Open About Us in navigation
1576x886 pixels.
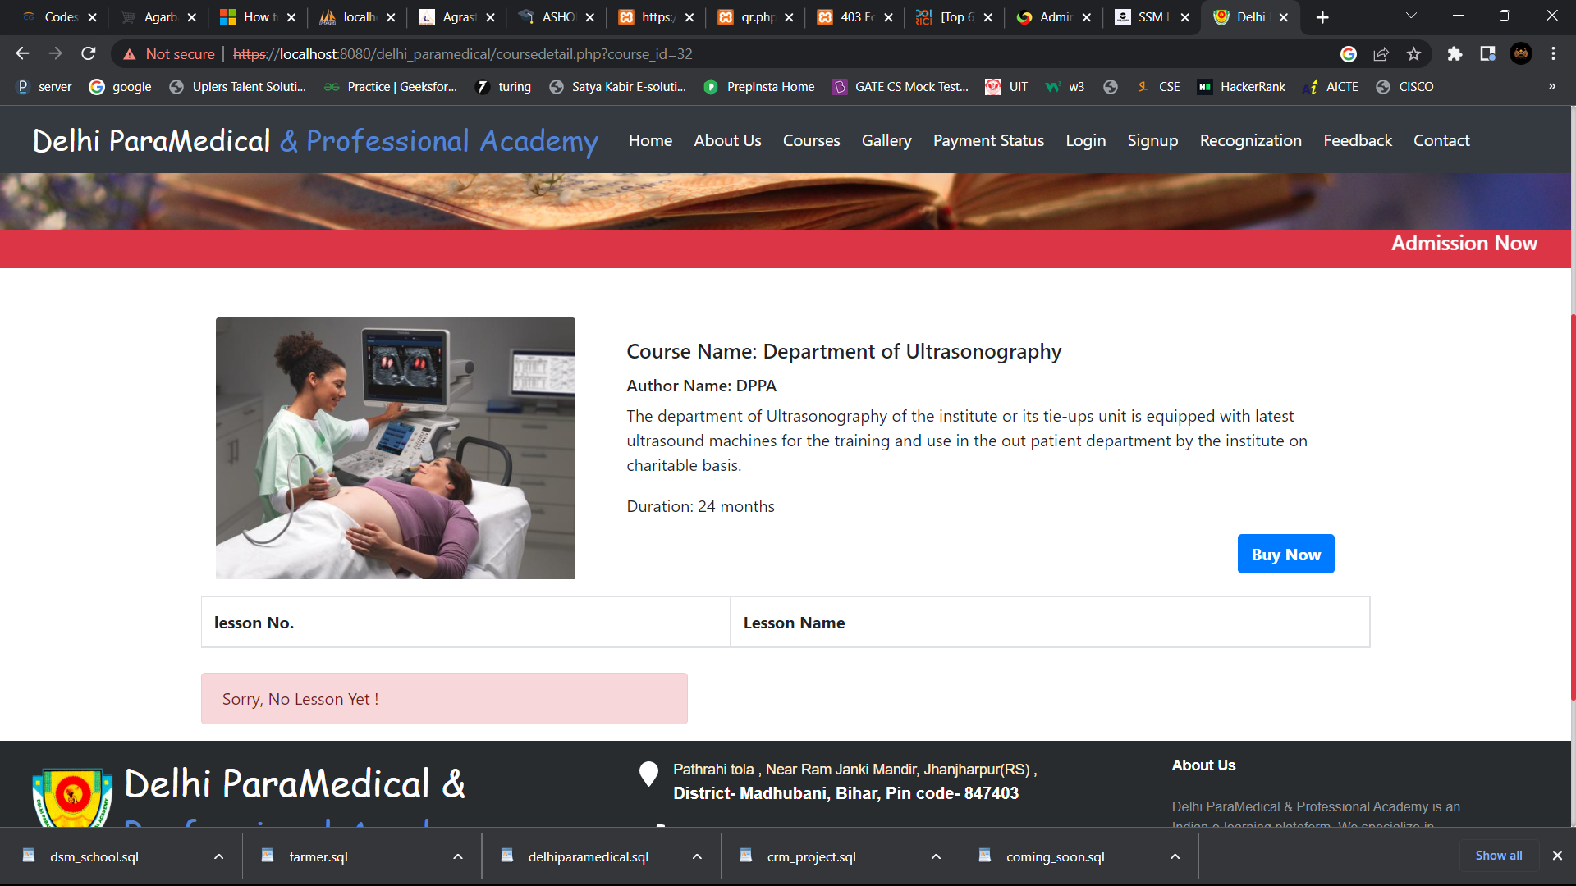tap(727, 140)
